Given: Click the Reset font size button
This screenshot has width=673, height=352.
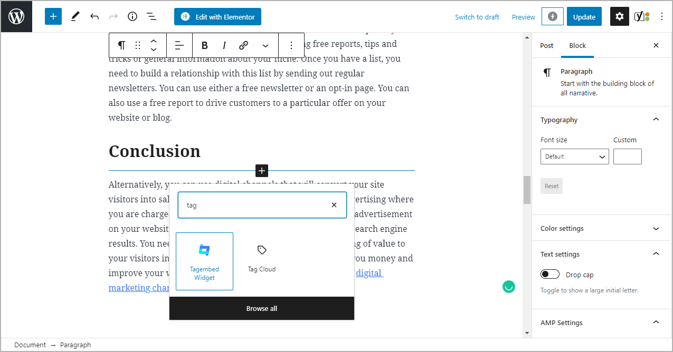Looking at the screenshot, I should (x=552, y=186).
